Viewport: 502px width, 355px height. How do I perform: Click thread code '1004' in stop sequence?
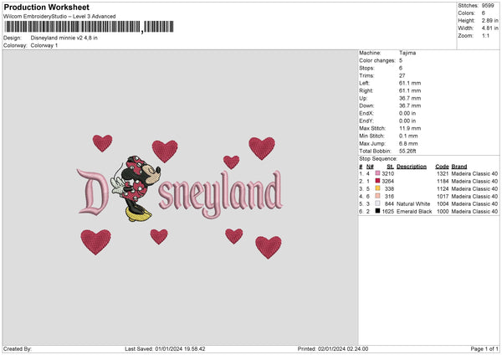(443, 203)
